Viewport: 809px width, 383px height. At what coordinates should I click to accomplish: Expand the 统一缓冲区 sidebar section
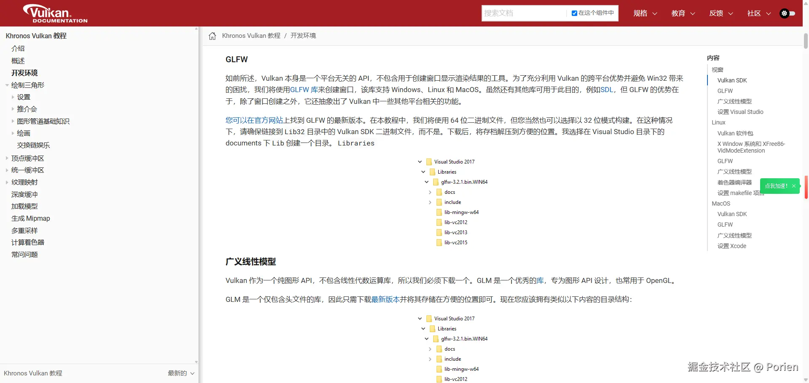pyautogui.click(x=7, y=170)
